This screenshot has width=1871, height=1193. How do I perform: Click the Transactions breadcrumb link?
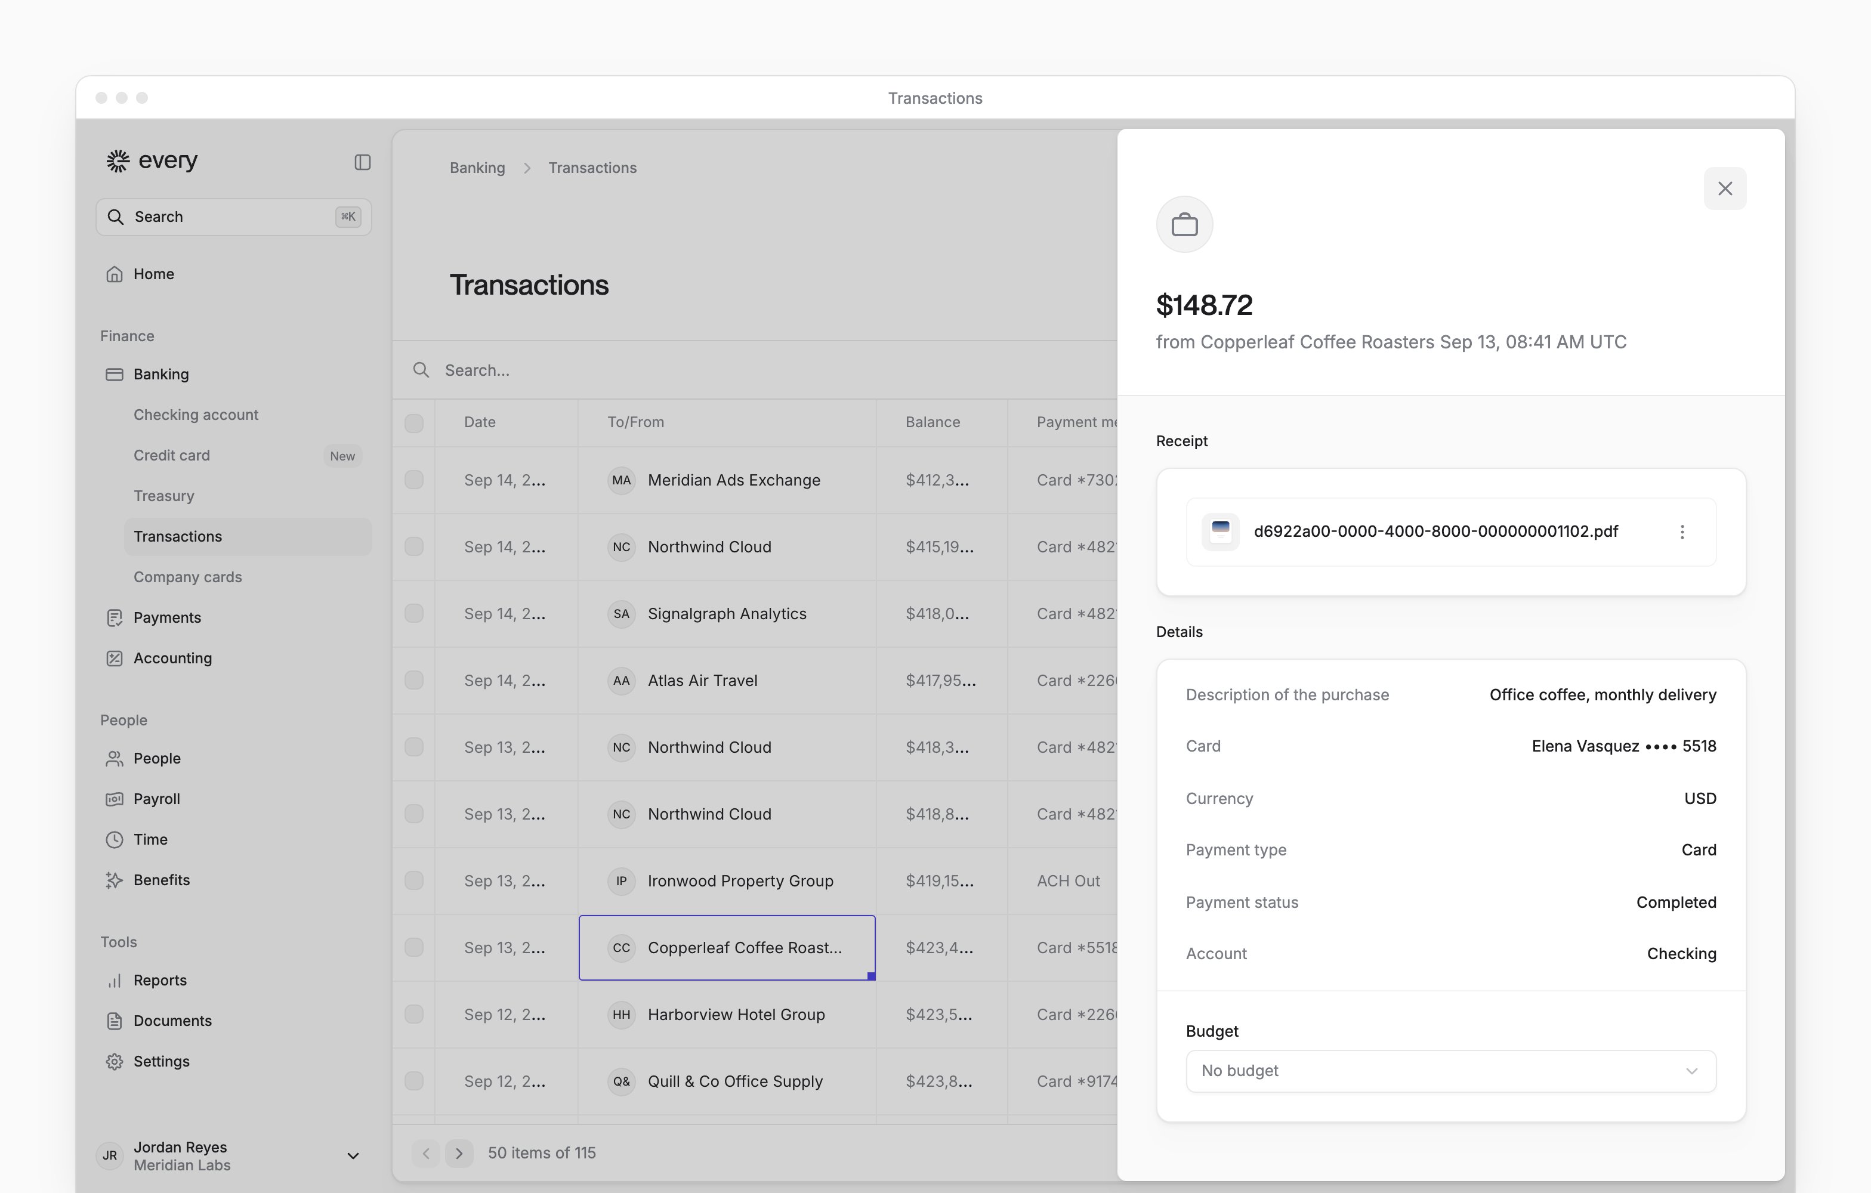[x=592, y=168]
